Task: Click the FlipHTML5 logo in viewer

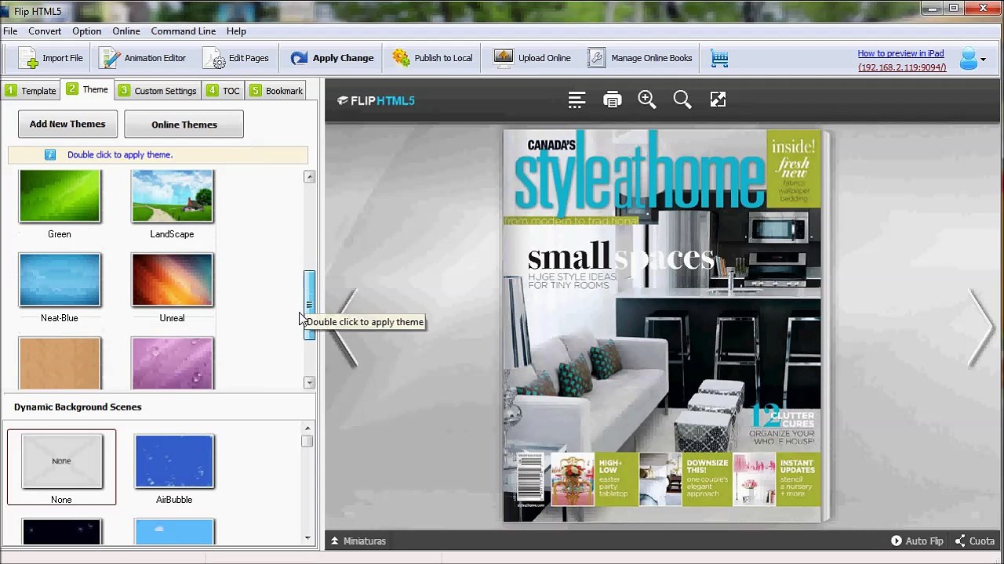Action: [x=376, y=100]
